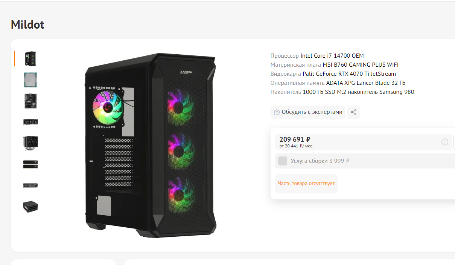
Task: Select the M.2 SSD thumbnail
Action: click(x=30, y=185)
